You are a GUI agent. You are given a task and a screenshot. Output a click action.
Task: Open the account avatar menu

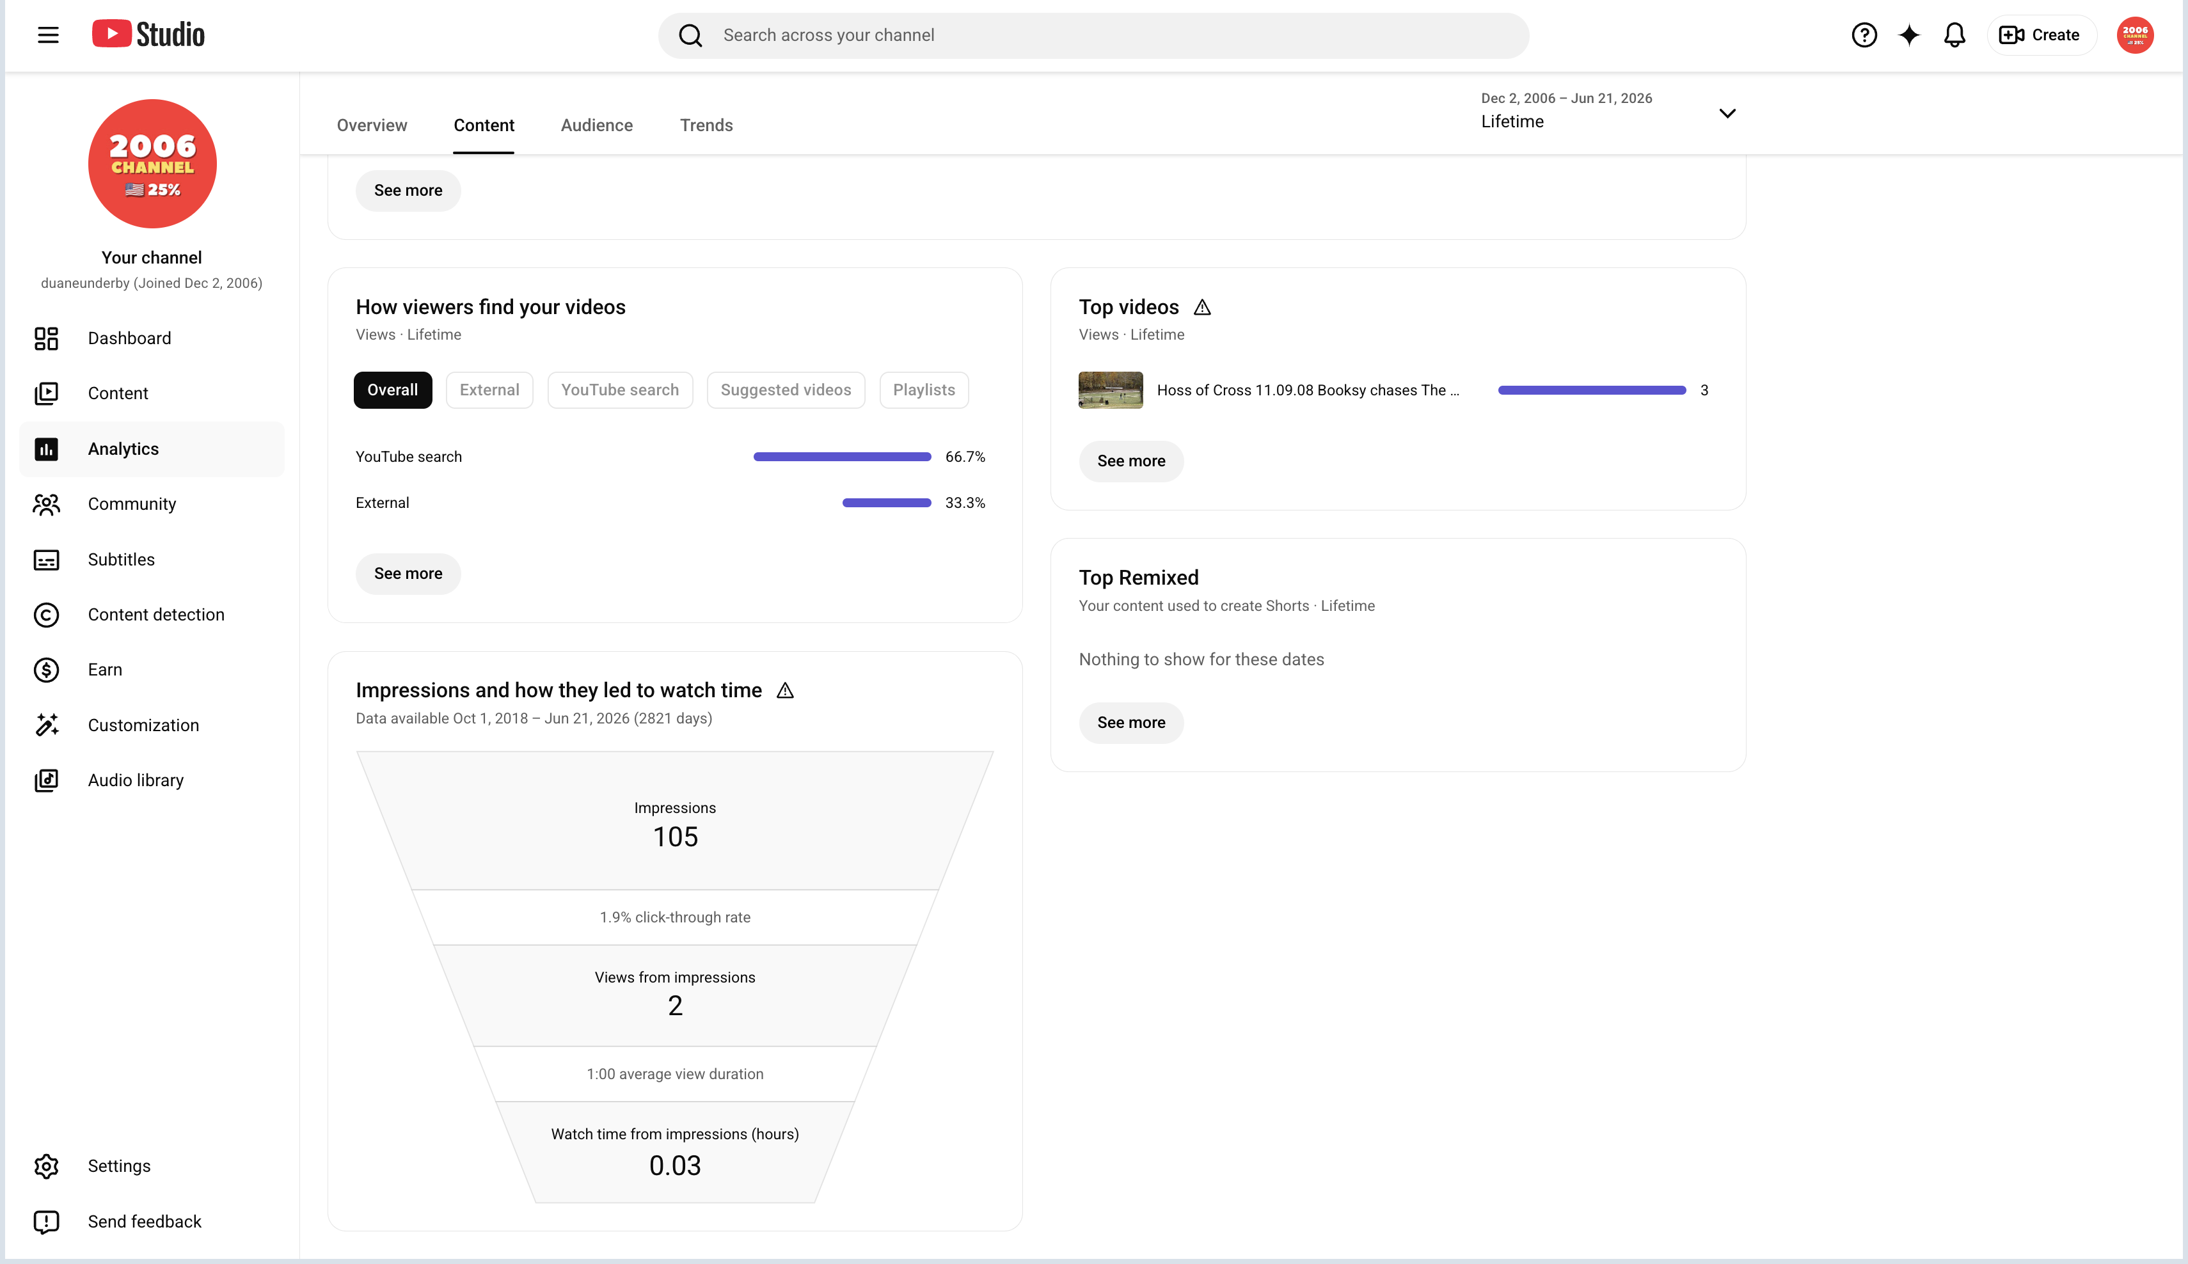[x=2135, y=35]
